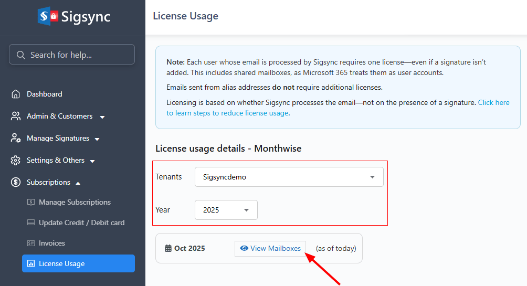Open the Year dropdown

coord(226,210)
